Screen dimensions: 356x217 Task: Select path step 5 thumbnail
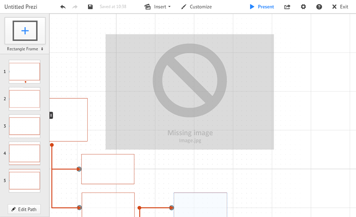(x=25, y=180)
